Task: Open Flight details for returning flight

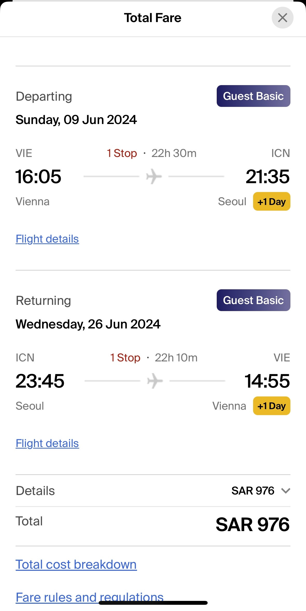Action: (x=47, y=443)
